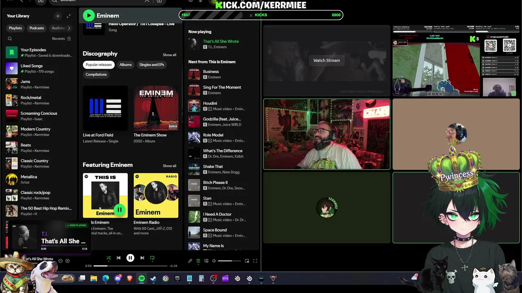The height and width of the screenshot is (293, 522).
Task: Expand Your Library to full view
Action: click(69, 16)
